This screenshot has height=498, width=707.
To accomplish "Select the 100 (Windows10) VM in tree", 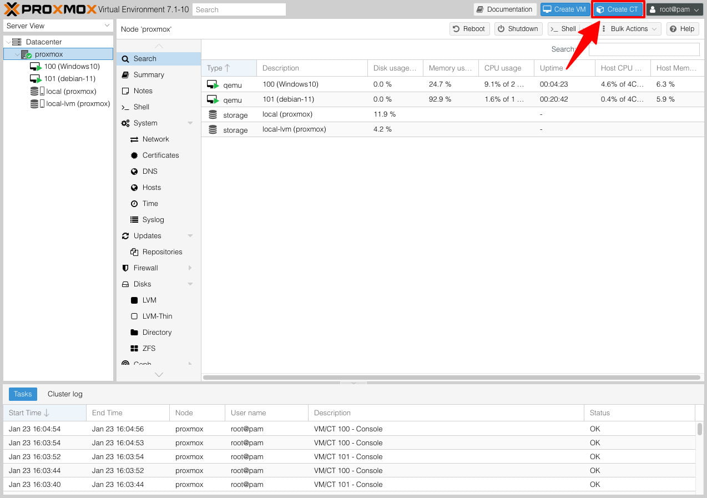I will coord(72,67).
